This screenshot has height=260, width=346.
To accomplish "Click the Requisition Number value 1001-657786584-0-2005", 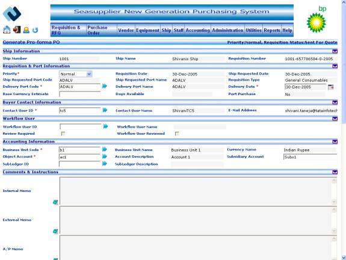I will click(x=309, y=59).
